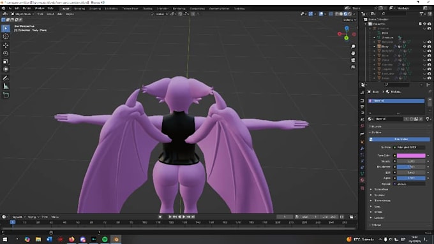Open the viewport Add menu
This screenshot has height=244, width=434.
coord(59,14)
